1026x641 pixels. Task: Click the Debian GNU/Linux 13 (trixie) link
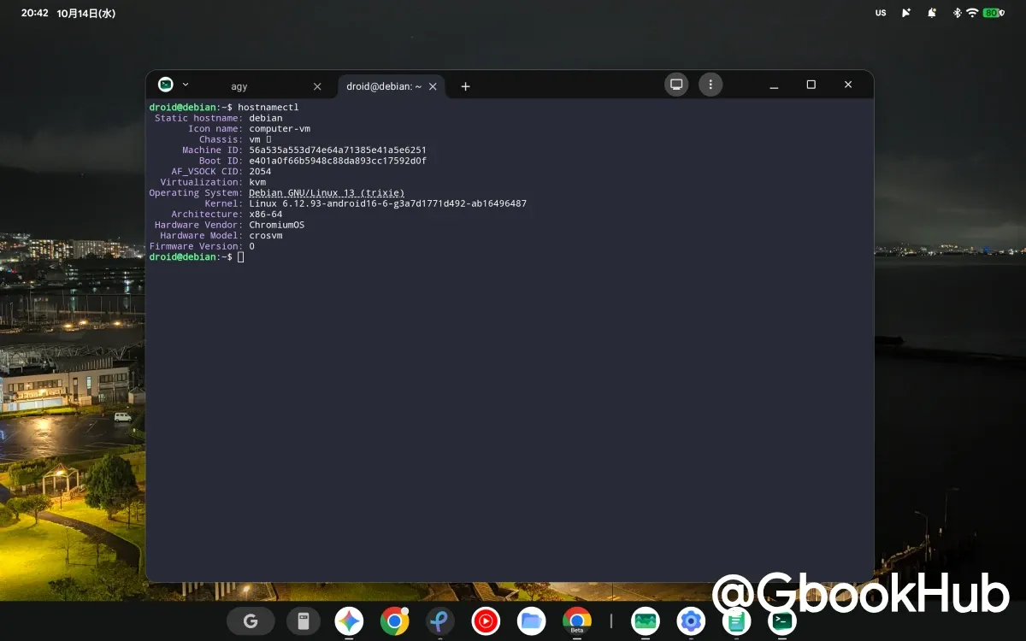coord(327,193)
